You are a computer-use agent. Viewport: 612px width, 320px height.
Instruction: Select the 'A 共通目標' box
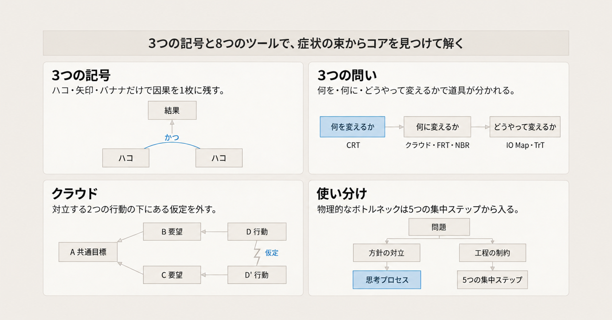(88, 252)
